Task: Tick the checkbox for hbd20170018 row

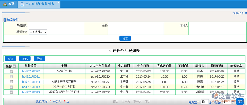Action: (x=11, y=92)
